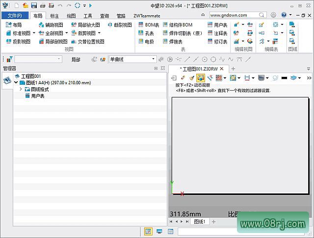Open the empty filter combo box

click(38, 59)
